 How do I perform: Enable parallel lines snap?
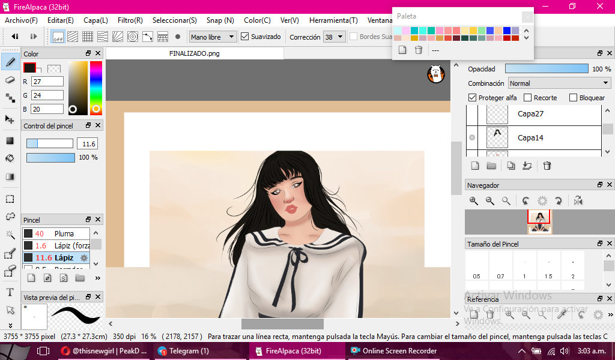coord(73,37)
